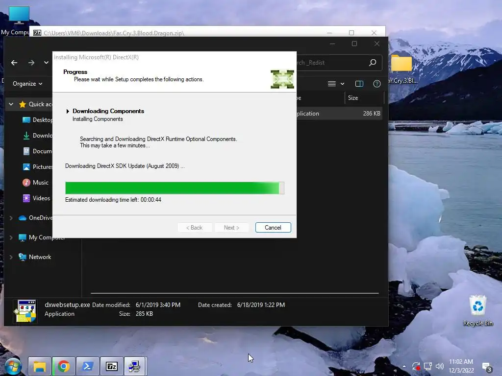Open the taskbar clock and date
This screenshot has height=376, width=502.
[461, 366]
